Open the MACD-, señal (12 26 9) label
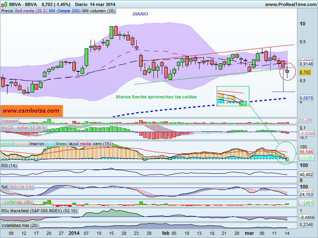This screenshot has width=318, height=238. point(24,128)
